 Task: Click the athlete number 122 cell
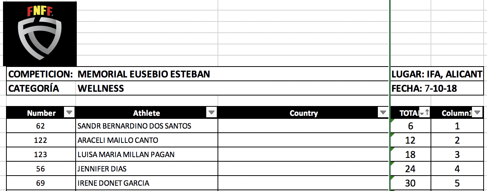(x=41, y=140)
